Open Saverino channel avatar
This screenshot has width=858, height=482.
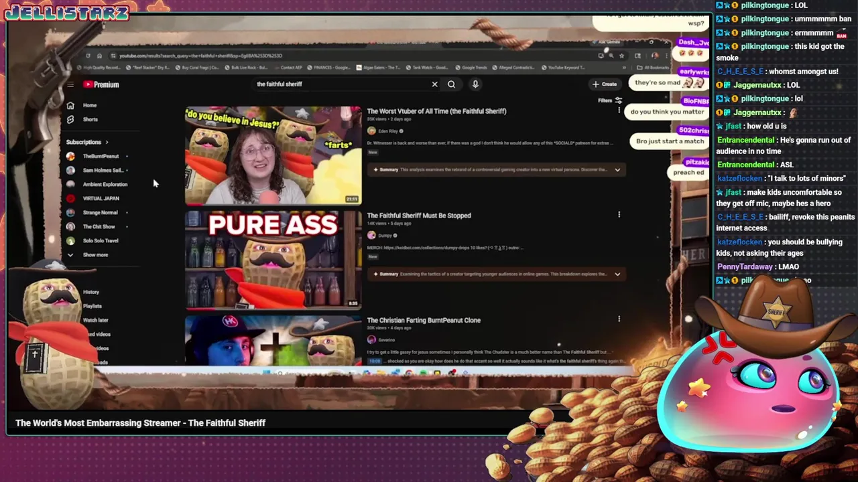coord(371,340)
